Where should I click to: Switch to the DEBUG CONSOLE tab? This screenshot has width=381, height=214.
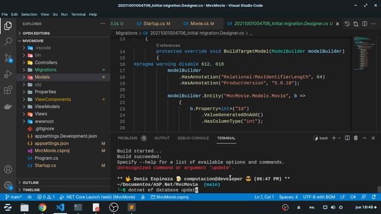[193, 138]
